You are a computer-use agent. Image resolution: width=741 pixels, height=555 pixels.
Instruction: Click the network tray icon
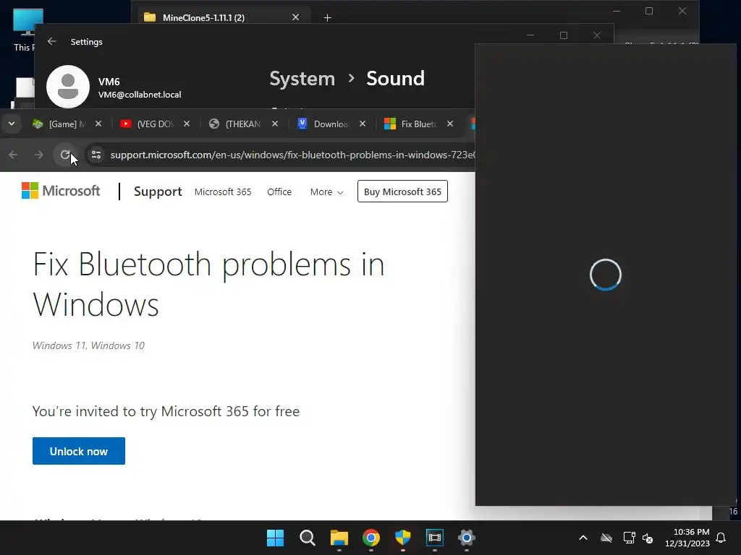[629, 538]
